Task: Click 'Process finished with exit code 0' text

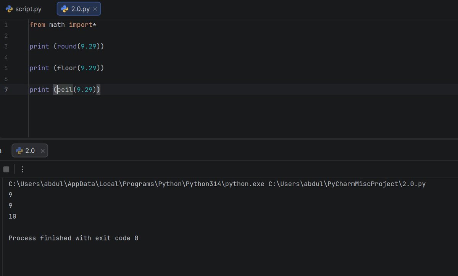Action: pos(73,238)
